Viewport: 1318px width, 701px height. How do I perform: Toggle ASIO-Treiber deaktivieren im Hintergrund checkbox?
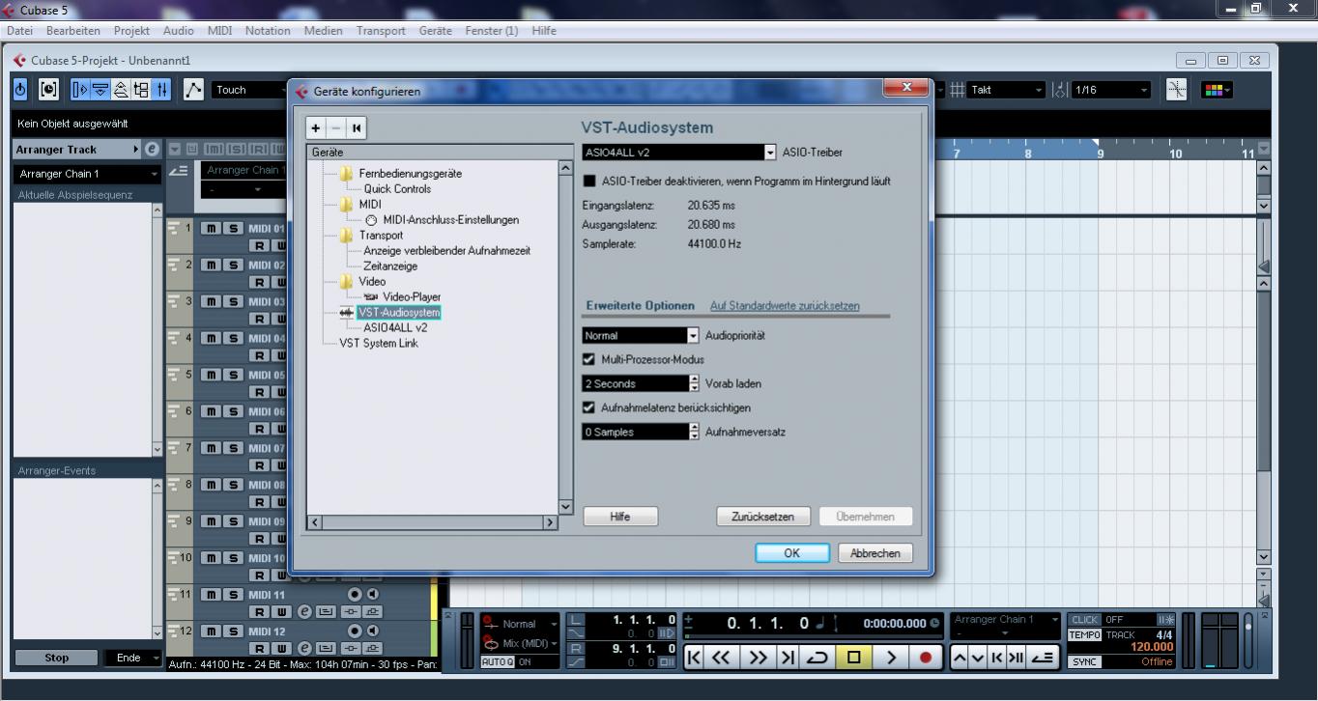tap(589, 181)
